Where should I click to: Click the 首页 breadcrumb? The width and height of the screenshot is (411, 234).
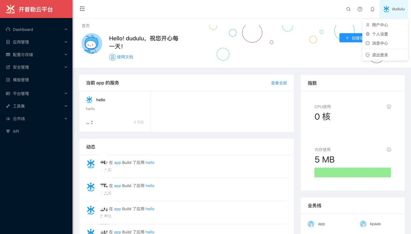click(x=86, y=26)
